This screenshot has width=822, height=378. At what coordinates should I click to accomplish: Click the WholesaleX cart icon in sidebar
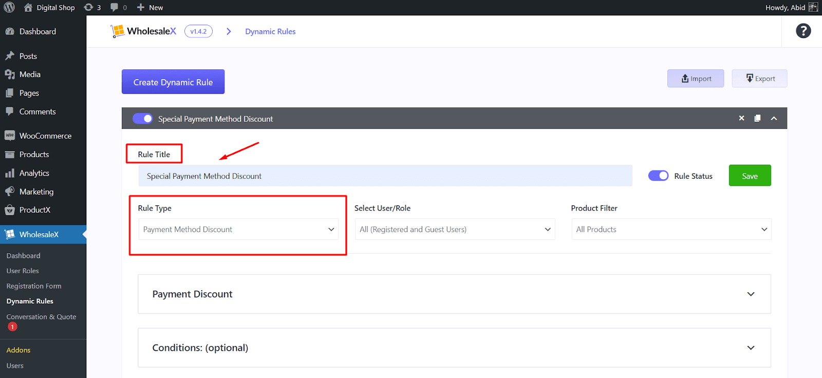tap(10, 234)
